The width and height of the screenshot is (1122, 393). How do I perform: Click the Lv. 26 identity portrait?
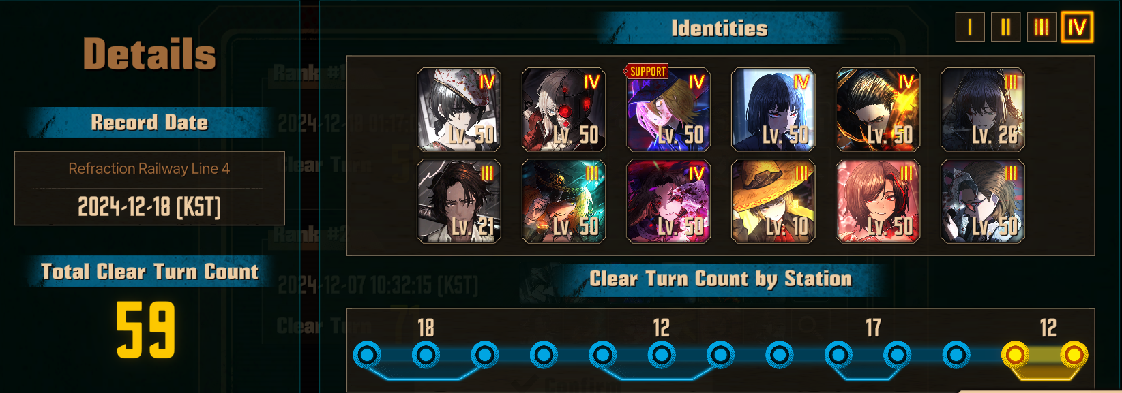point(983,109)
